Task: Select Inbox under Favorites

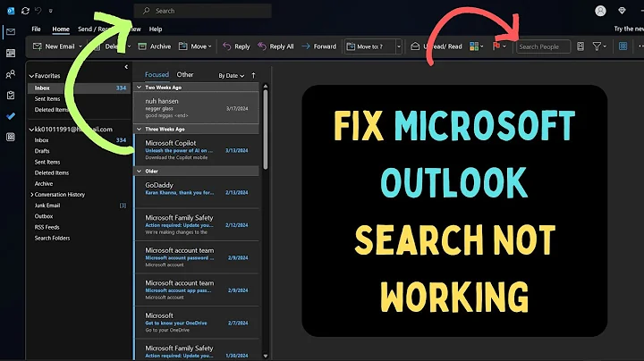Action: (79, 88)
